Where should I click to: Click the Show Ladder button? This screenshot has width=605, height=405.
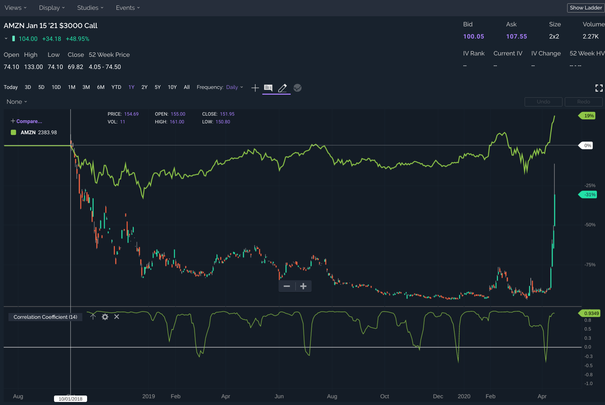pos(586,8)
